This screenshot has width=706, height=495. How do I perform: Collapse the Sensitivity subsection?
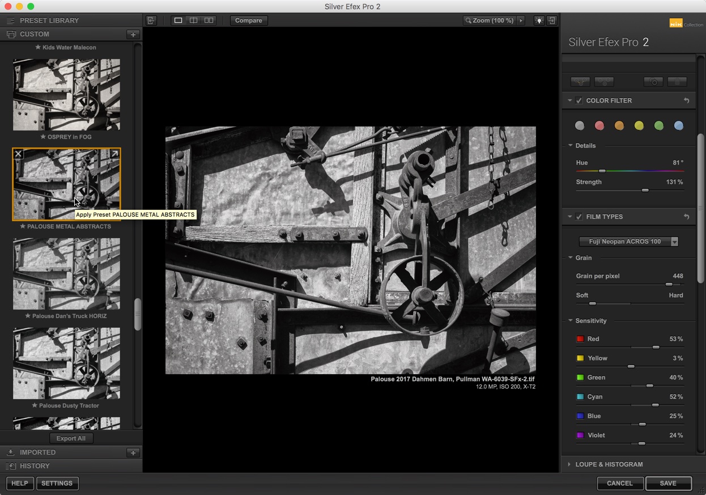click(x=571, y=320)
